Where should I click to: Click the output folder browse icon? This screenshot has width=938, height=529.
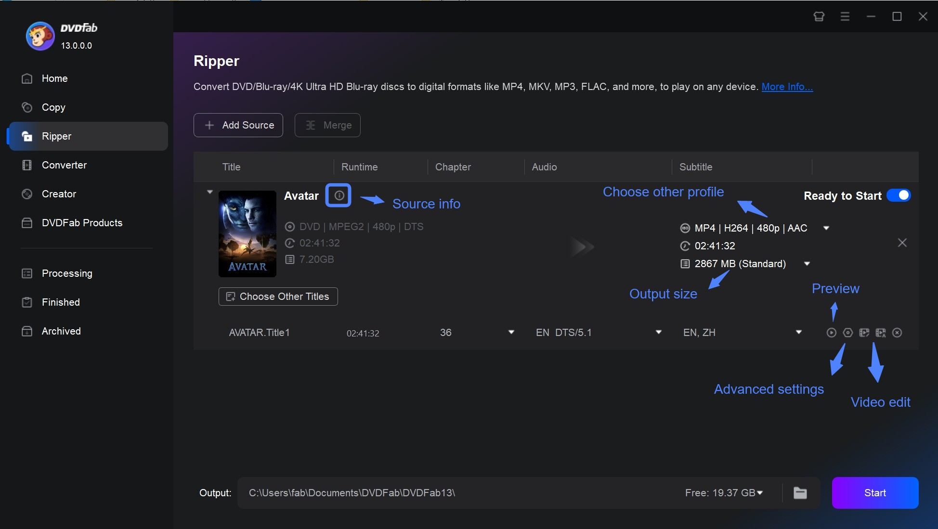tap(801, 492)
